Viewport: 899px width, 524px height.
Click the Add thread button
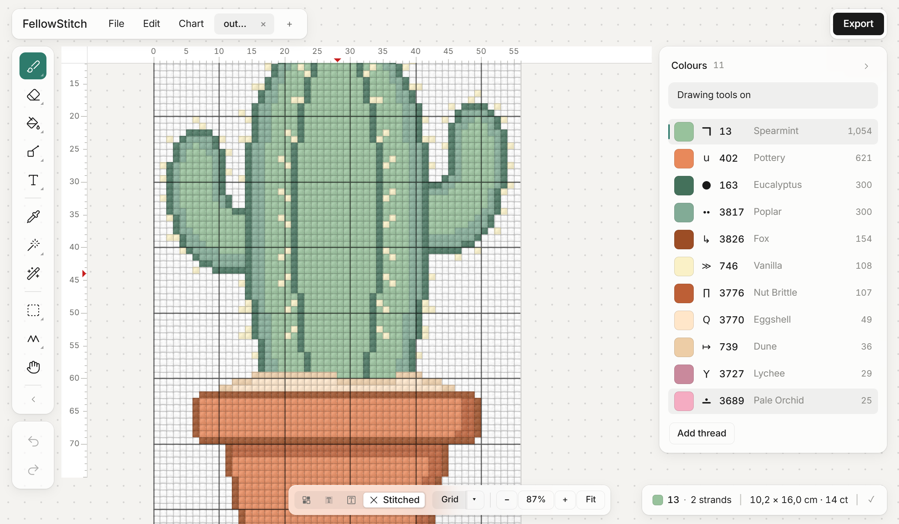coord(702,433)
